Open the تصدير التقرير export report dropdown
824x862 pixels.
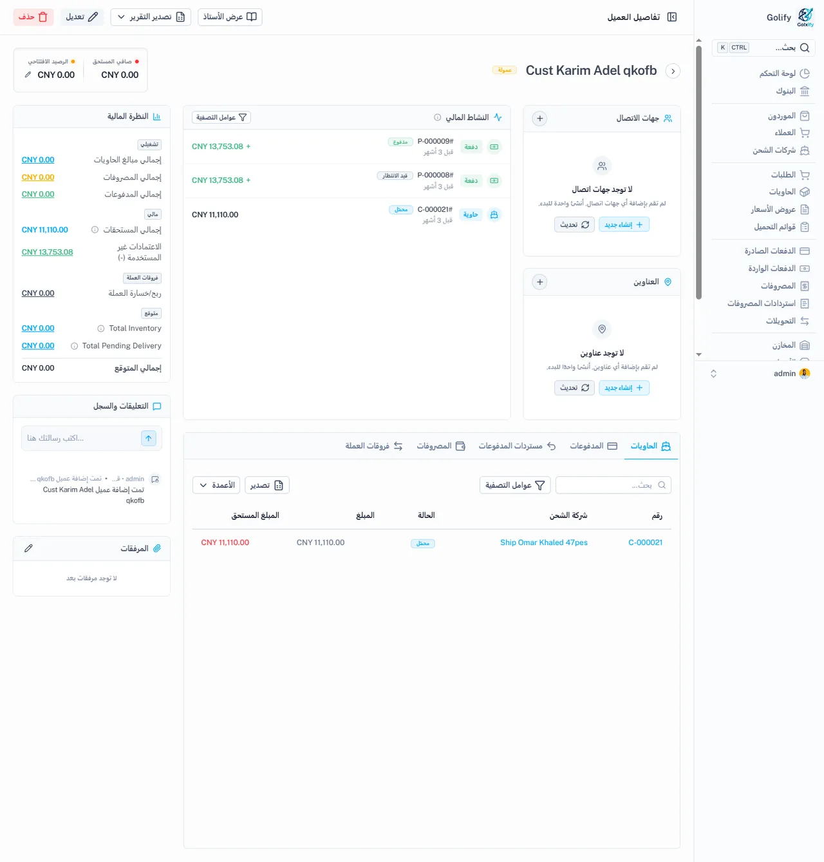tap(151, 17)
